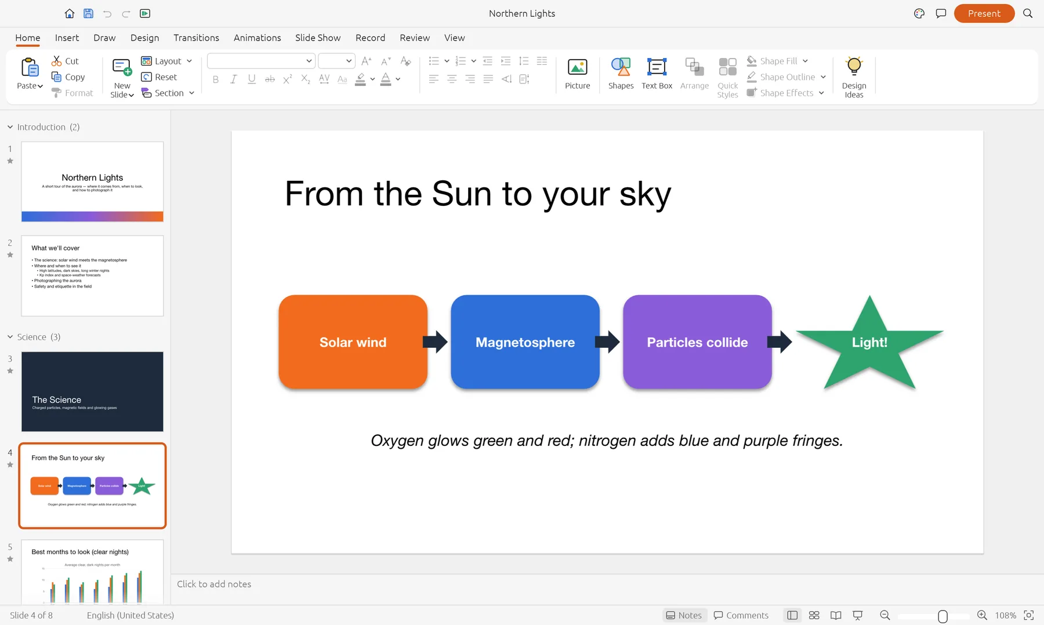
Task: Open the Shapes gallery
Action: 621,74
